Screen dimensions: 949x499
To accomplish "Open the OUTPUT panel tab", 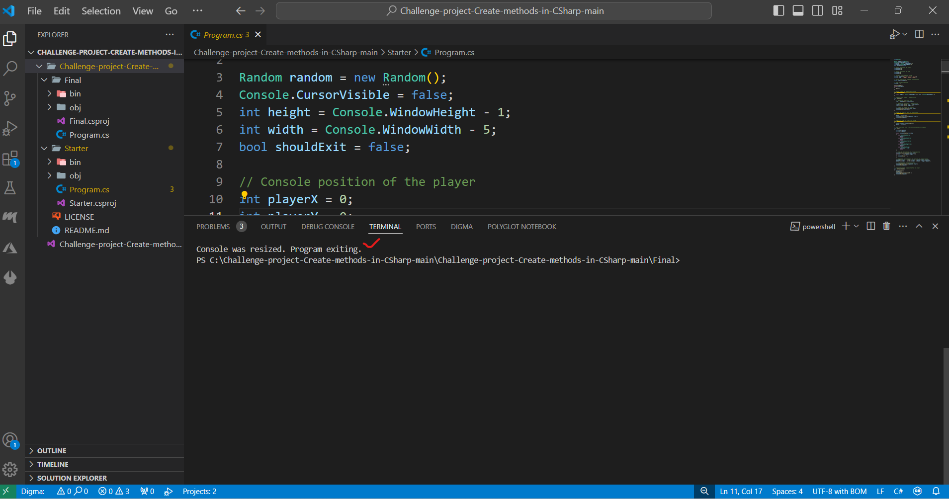I will [x=273, y=227].
